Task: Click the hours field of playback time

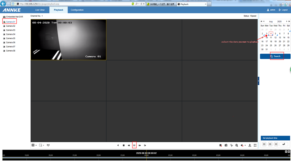Action: click(264, 144)
